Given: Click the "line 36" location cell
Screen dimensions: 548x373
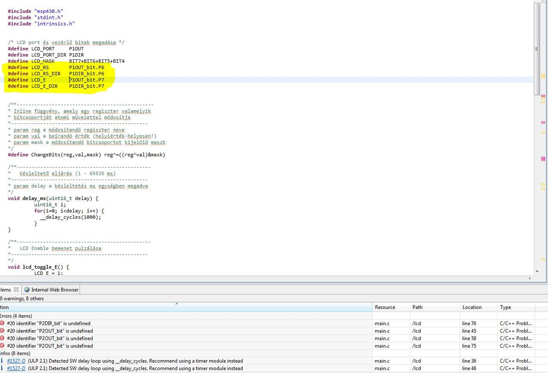Looking at the screenshot, I should [x=469, y=361].
